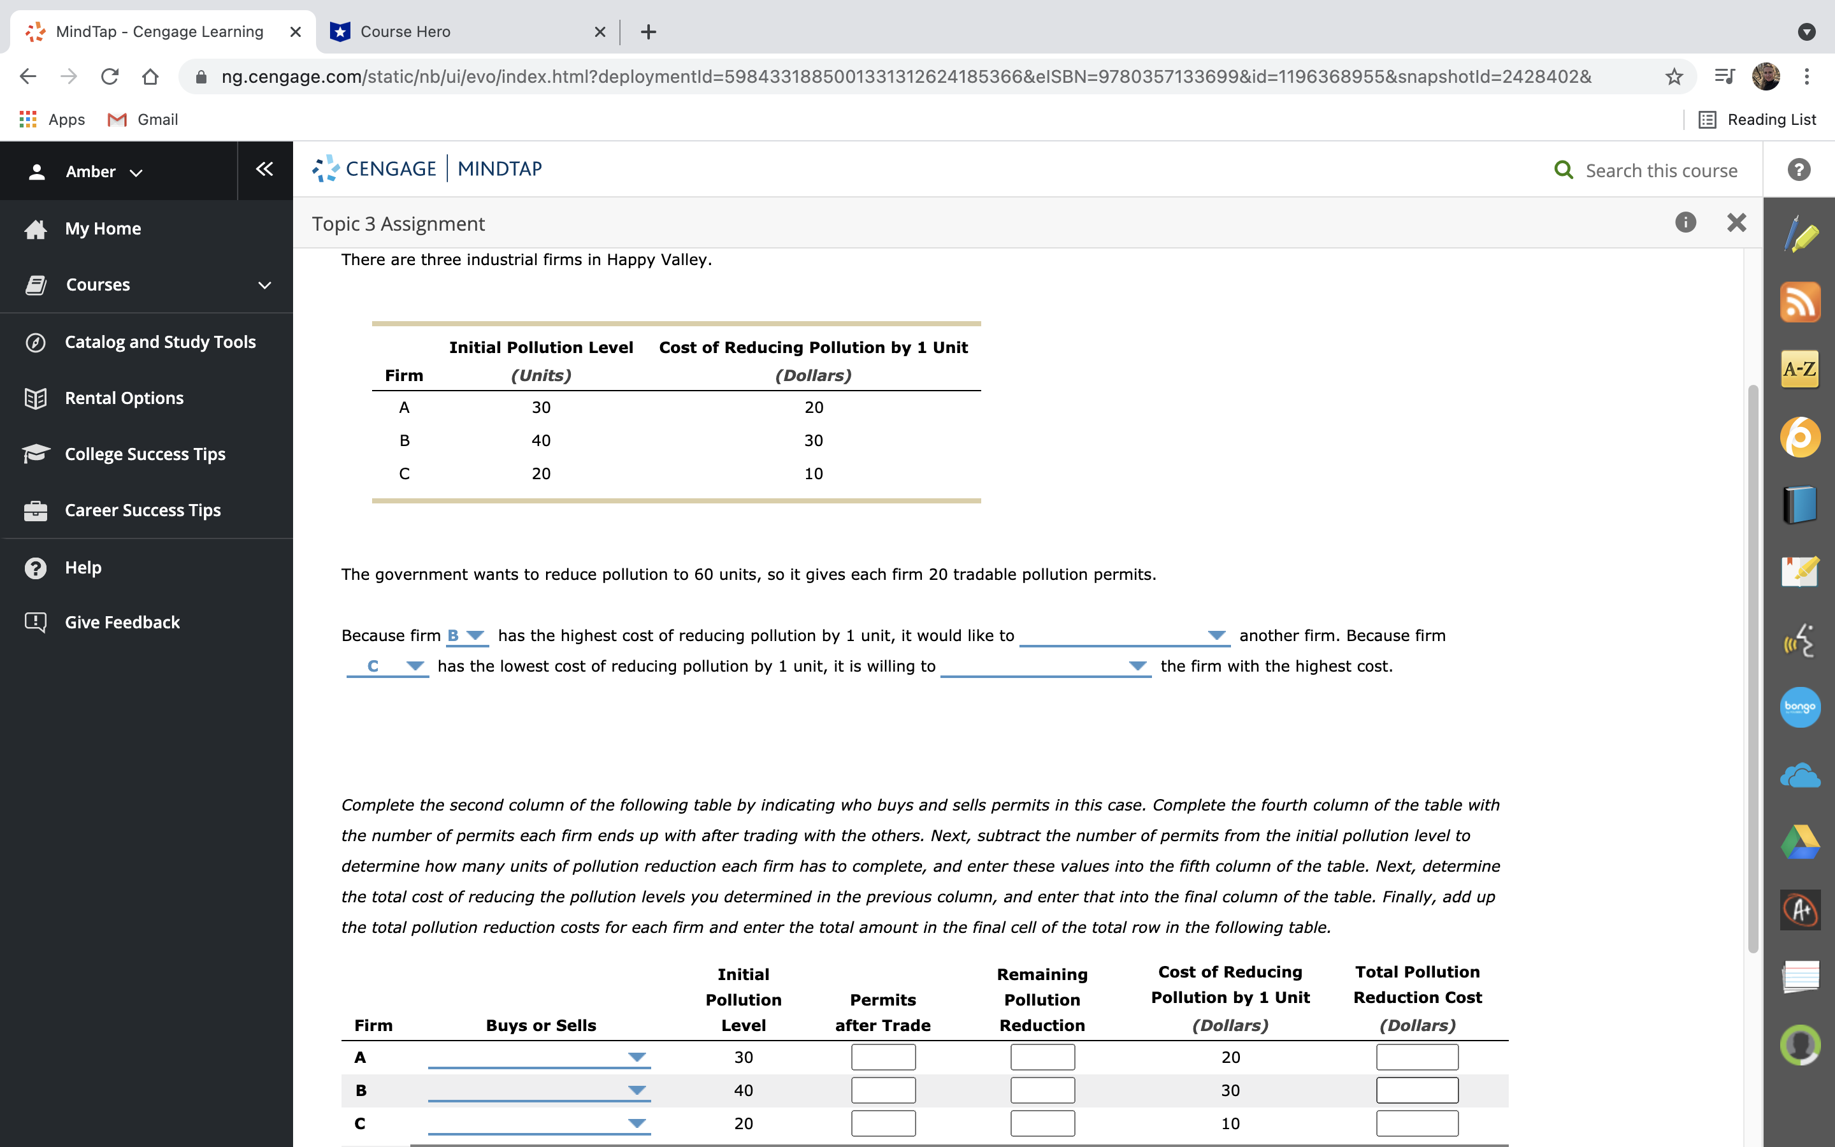
Task: Open the Amber user account dropdown
Action: (104, 172)
